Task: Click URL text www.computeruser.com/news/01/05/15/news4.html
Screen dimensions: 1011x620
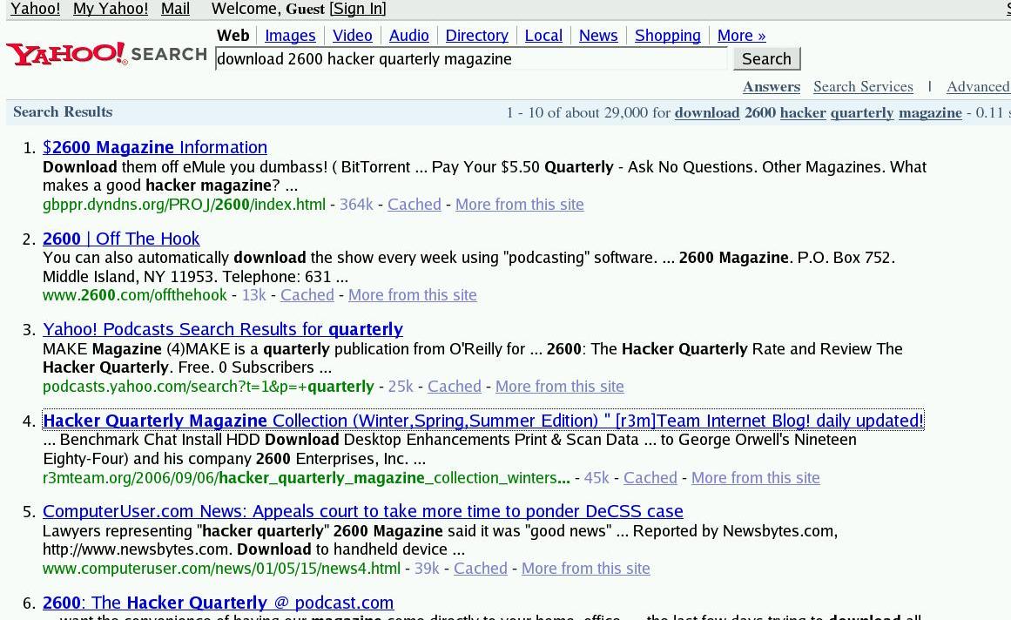Action: click(x=221, y=569)
